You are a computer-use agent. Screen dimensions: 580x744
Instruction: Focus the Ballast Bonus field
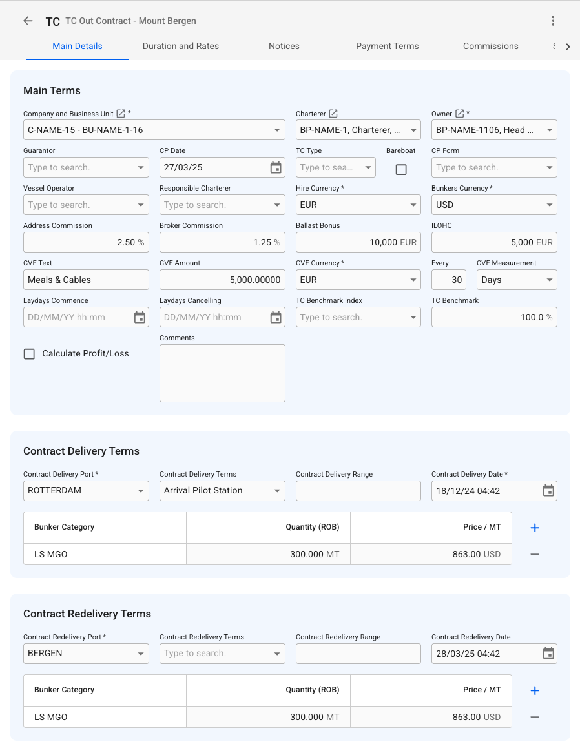point(349,243)
